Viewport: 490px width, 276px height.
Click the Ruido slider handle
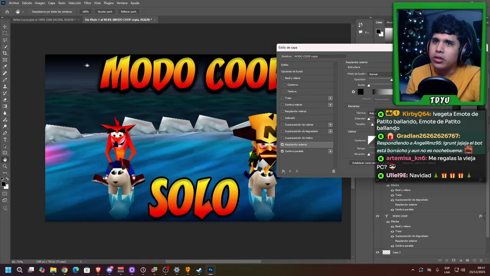click(x=369, y=85)
